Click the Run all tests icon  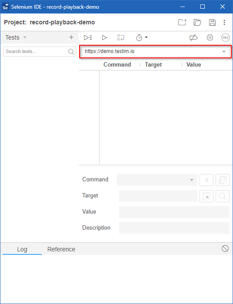point(88,37)
